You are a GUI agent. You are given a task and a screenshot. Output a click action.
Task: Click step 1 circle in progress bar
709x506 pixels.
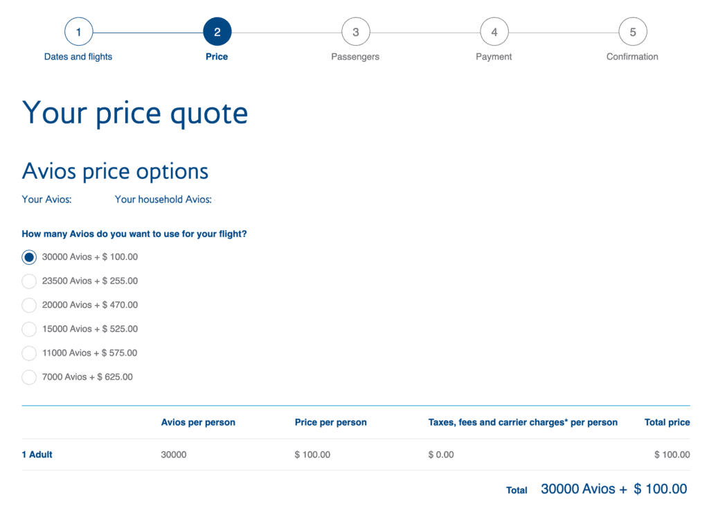coord(78,32)
